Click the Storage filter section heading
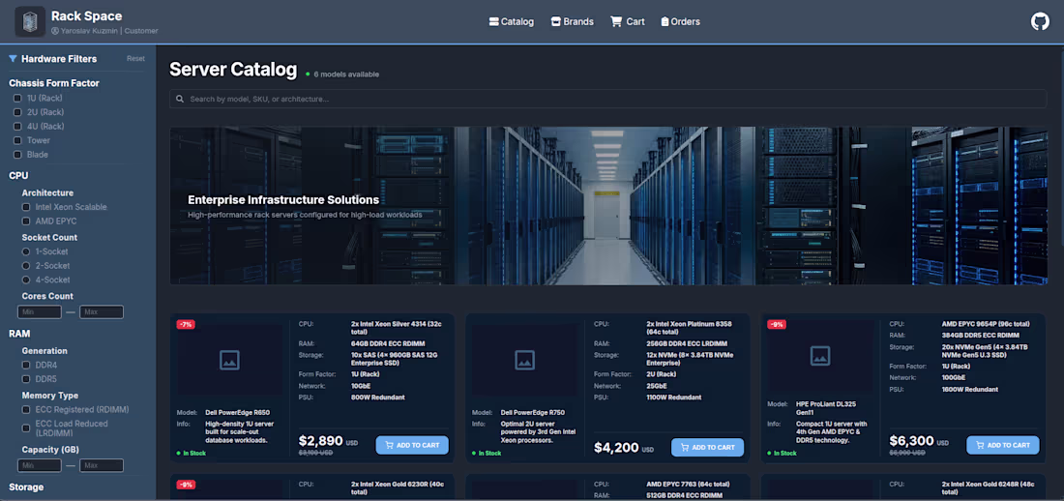 coord(26,487)
